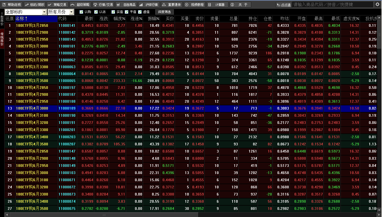The width and height of the screenshot is (382, 217).
Task: Expand the 全部标的 dropdown
Action: (44, 12)
